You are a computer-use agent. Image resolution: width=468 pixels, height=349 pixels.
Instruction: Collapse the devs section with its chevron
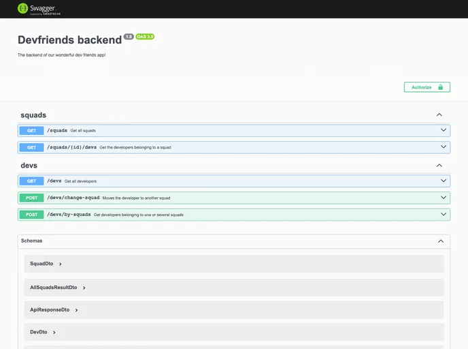439,166
